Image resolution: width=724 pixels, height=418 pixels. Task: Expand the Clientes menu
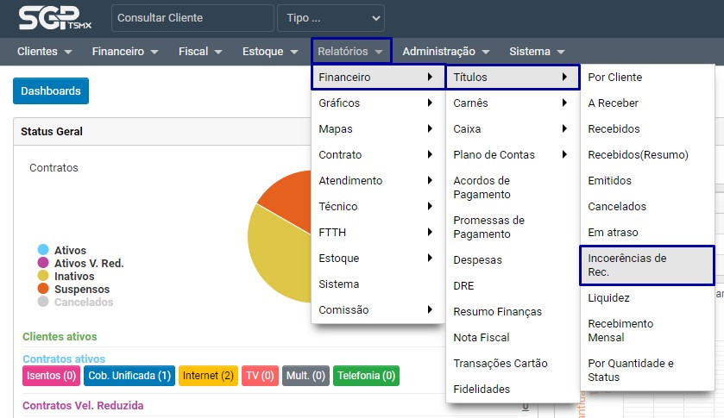click(x=44, y=52)
